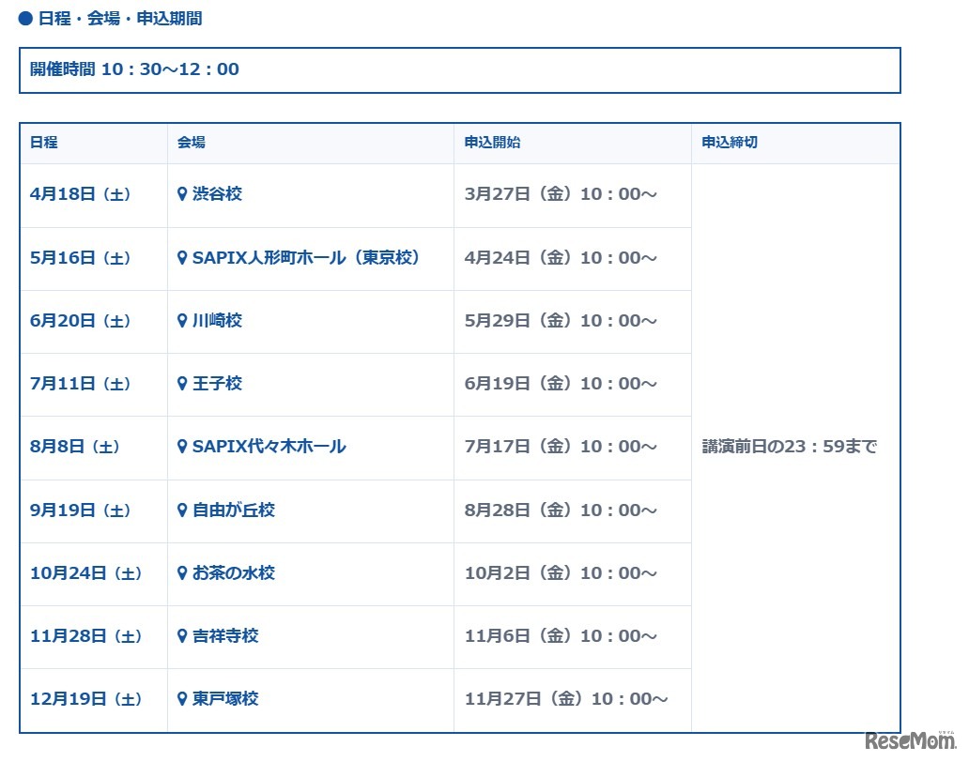Select the location marker beside 川崎校
The width and height of the screenshot is (969, 762).
click(183, 321)
